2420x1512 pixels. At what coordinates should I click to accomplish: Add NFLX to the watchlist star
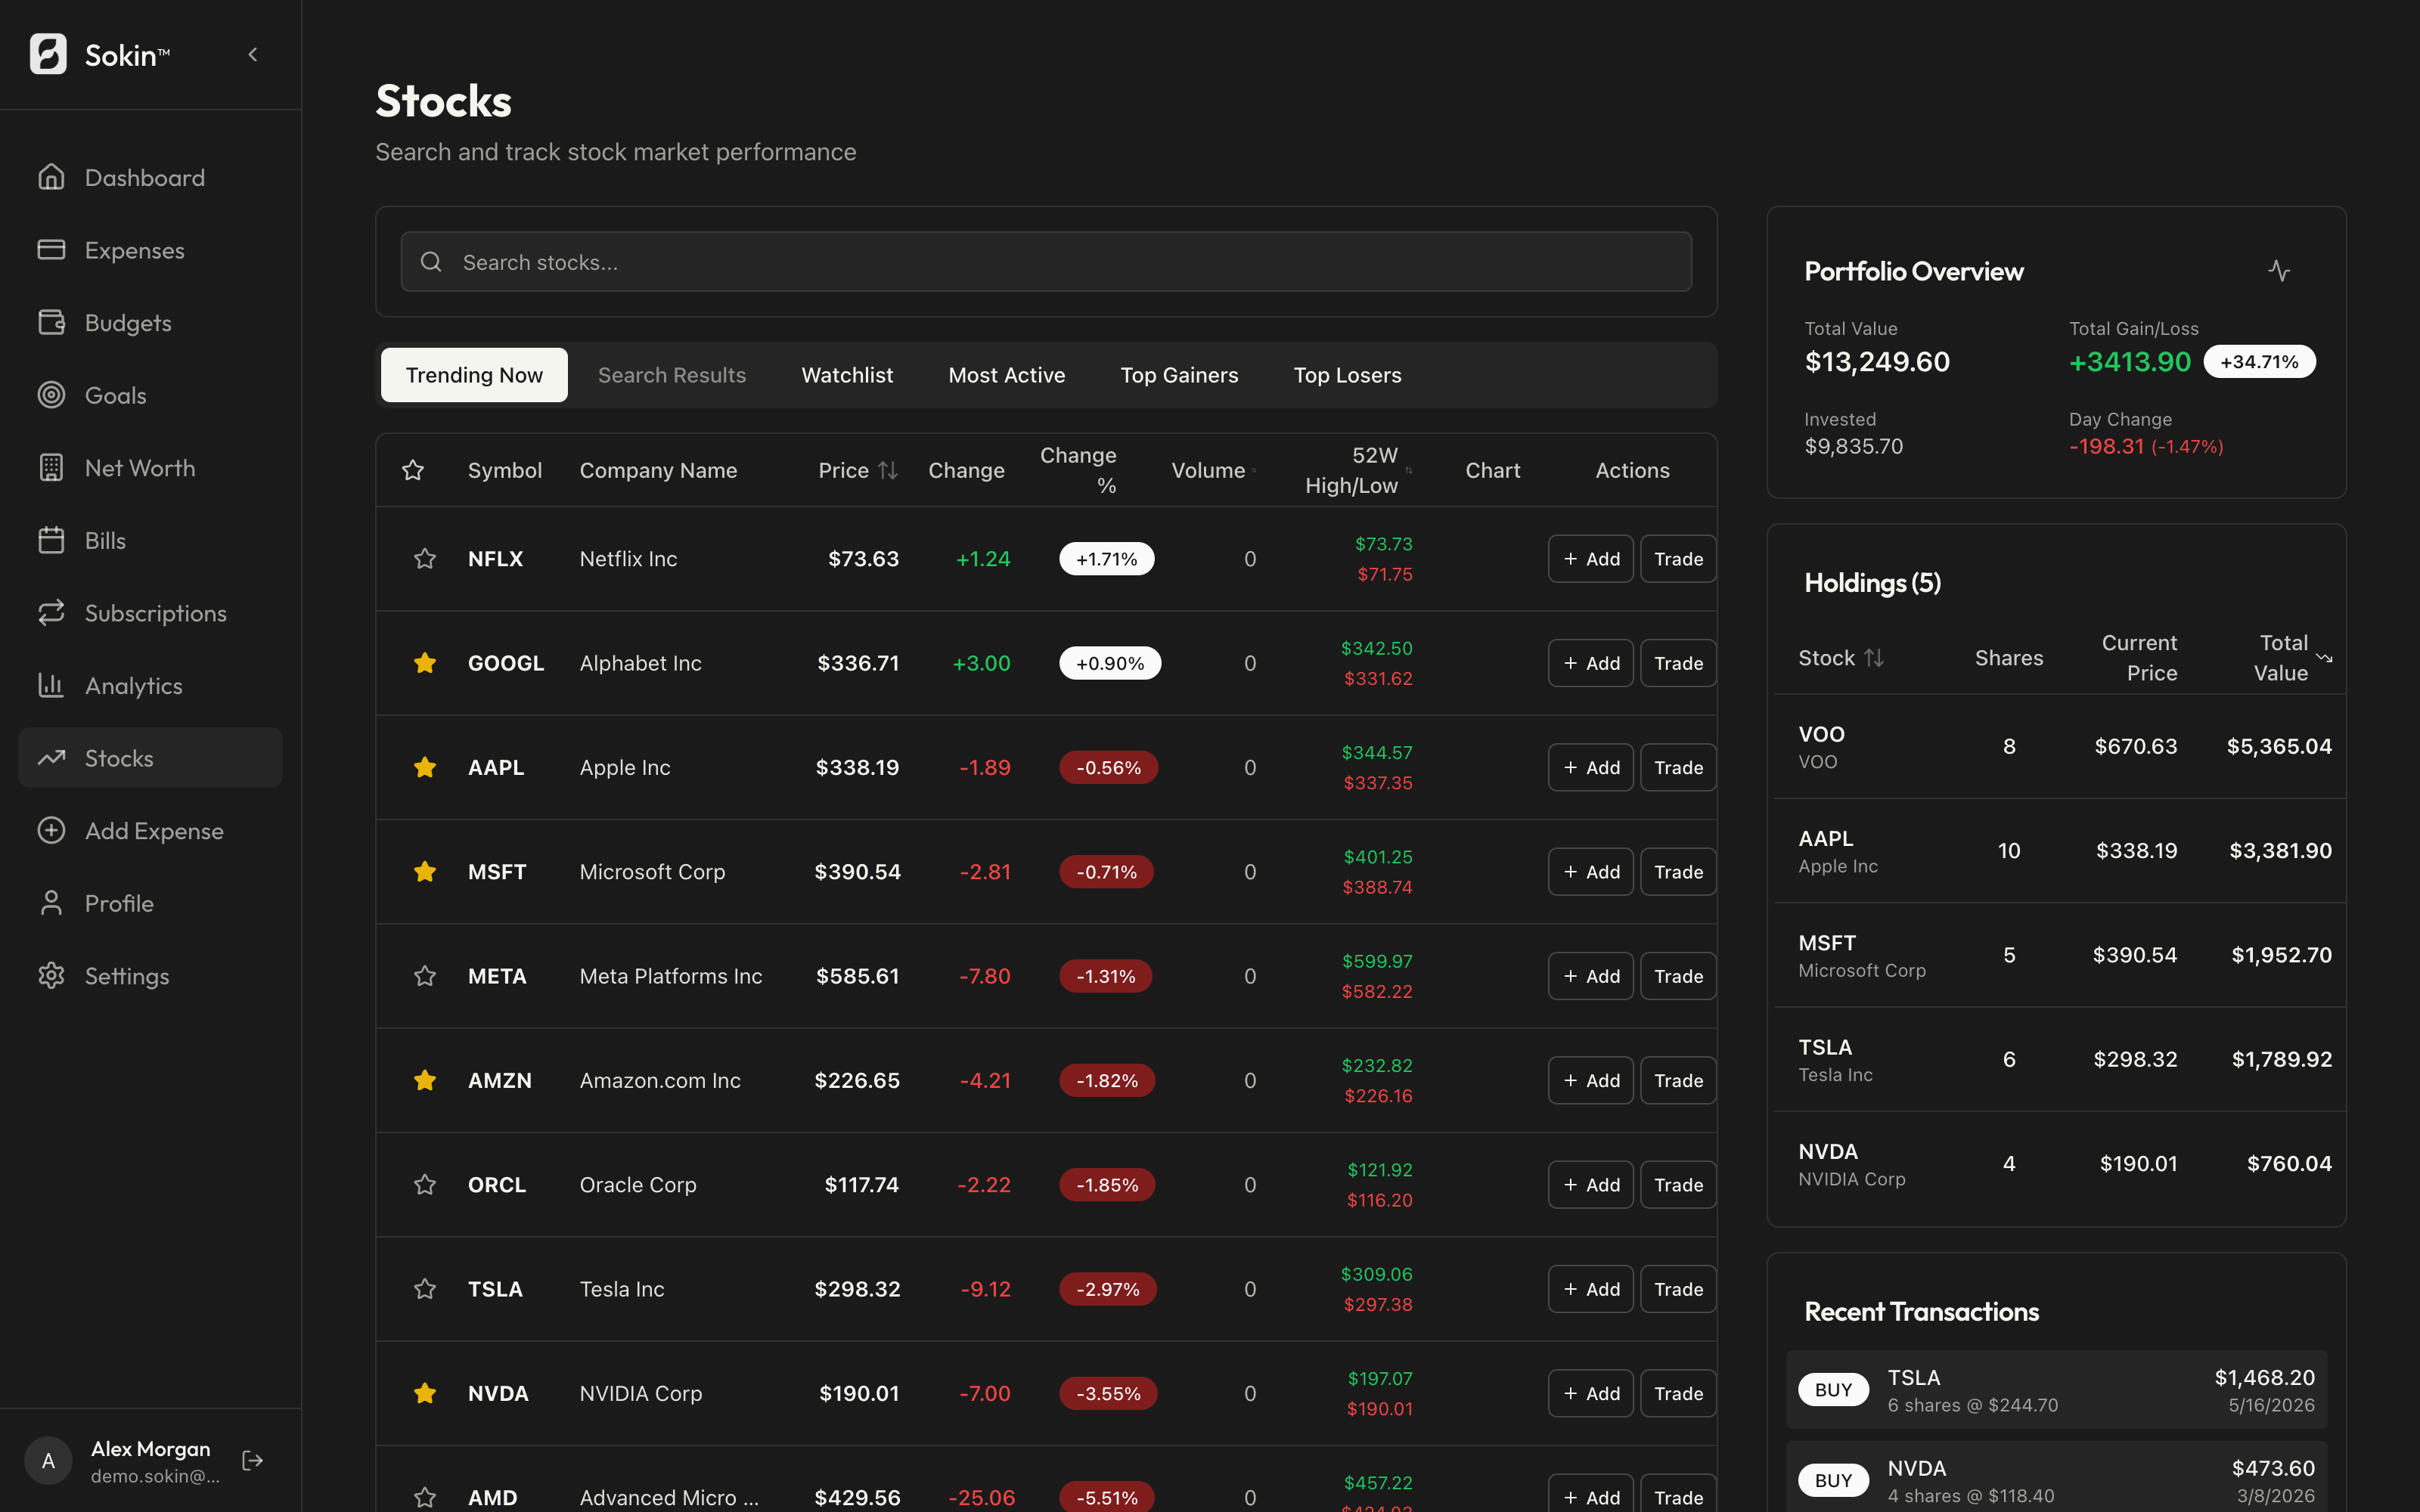coord(425,559)
